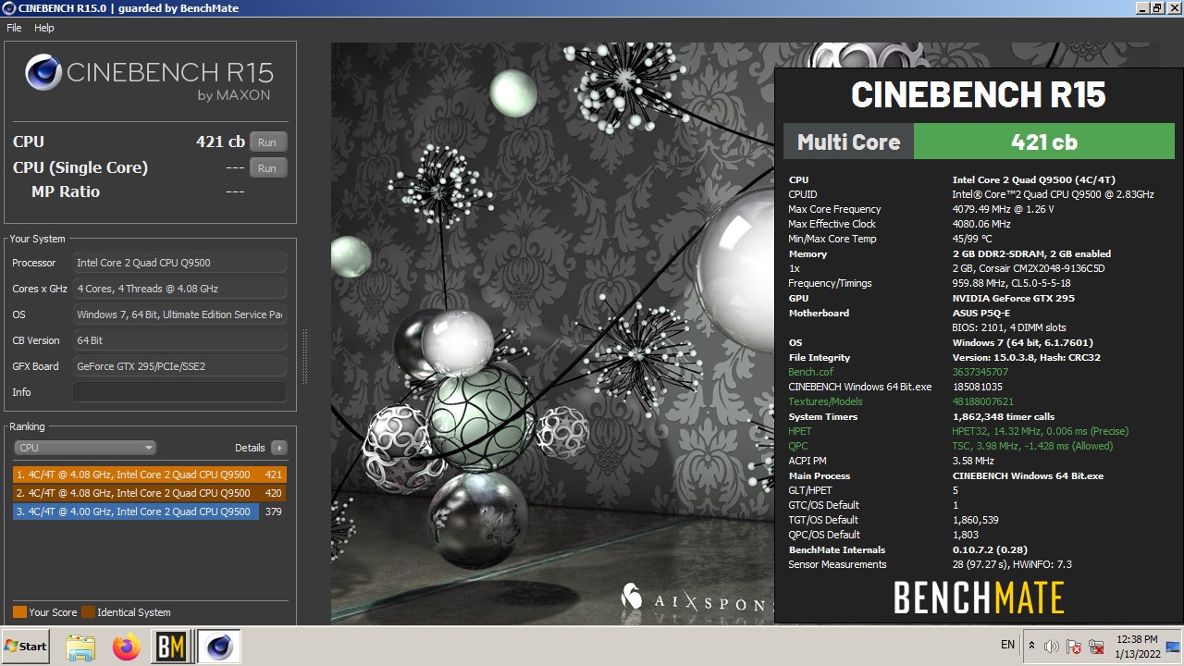Open Windows Explorer from the taskbar
The image size is (1184, 666).
pyautogui.click(x=80, y=647)
